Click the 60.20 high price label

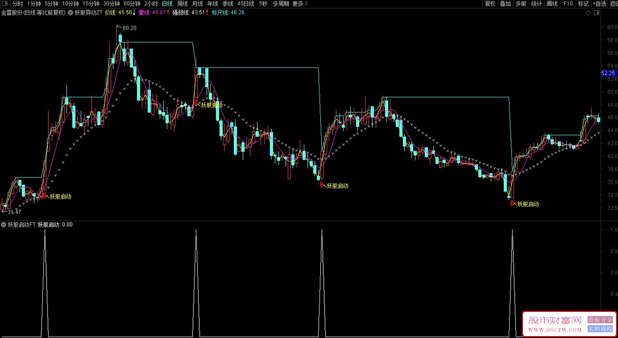(129, 28)
